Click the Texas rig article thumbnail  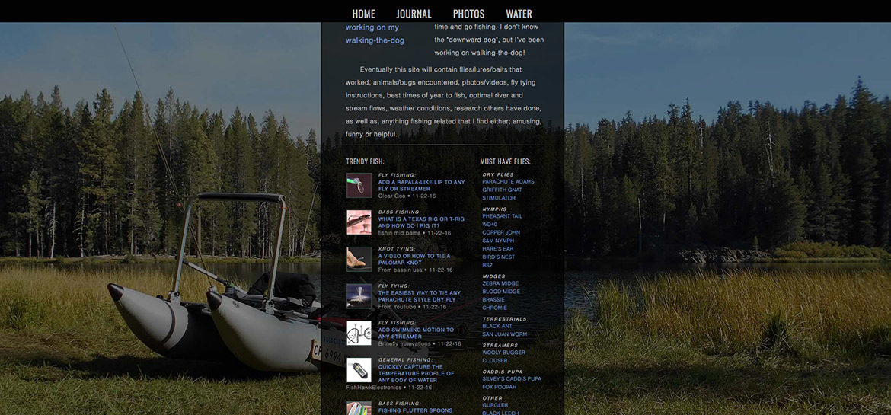(x=359, y=222)
